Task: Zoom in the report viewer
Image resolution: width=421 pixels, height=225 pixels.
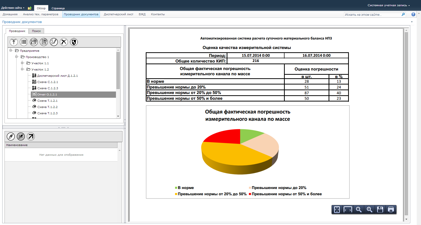Action: click(x=369, y=209)
